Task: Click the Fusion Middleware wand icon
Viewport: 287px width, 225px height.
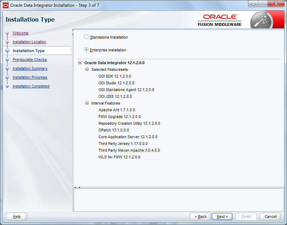Action: point(262,20)
